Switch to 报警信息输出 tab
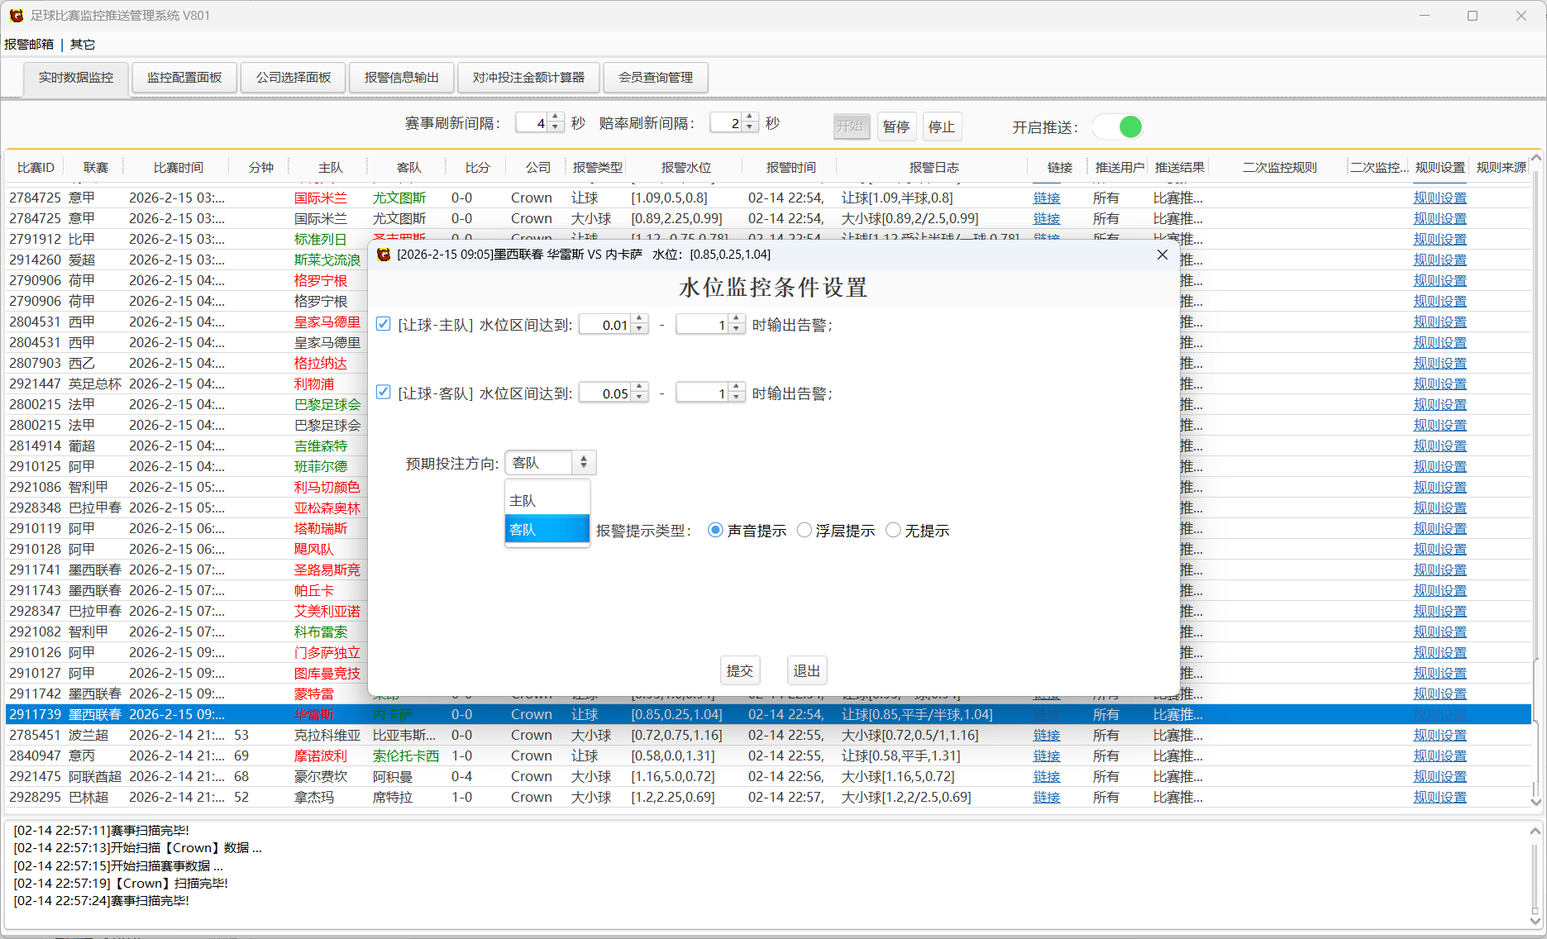 click(x=402, y=78)
